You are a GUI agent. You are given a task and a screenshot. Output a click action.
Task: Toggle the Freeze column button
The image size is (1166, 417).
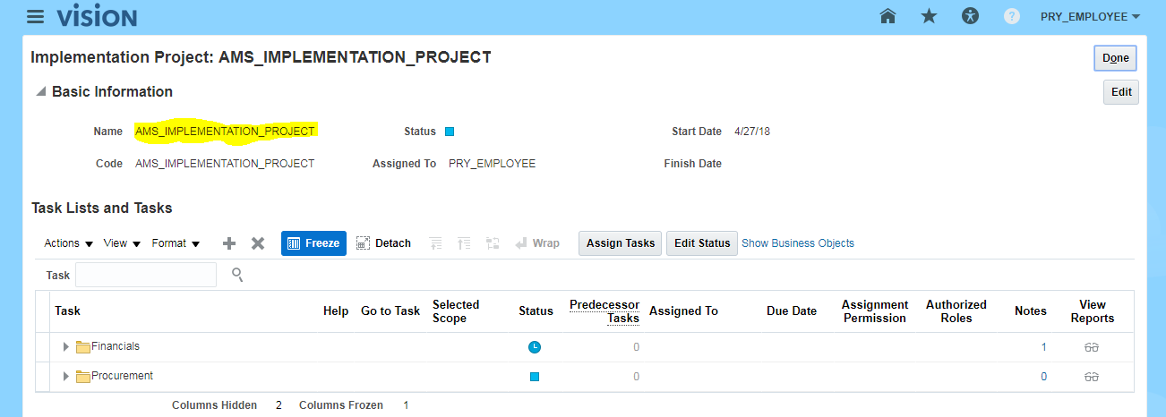click(x=313, y=243)
